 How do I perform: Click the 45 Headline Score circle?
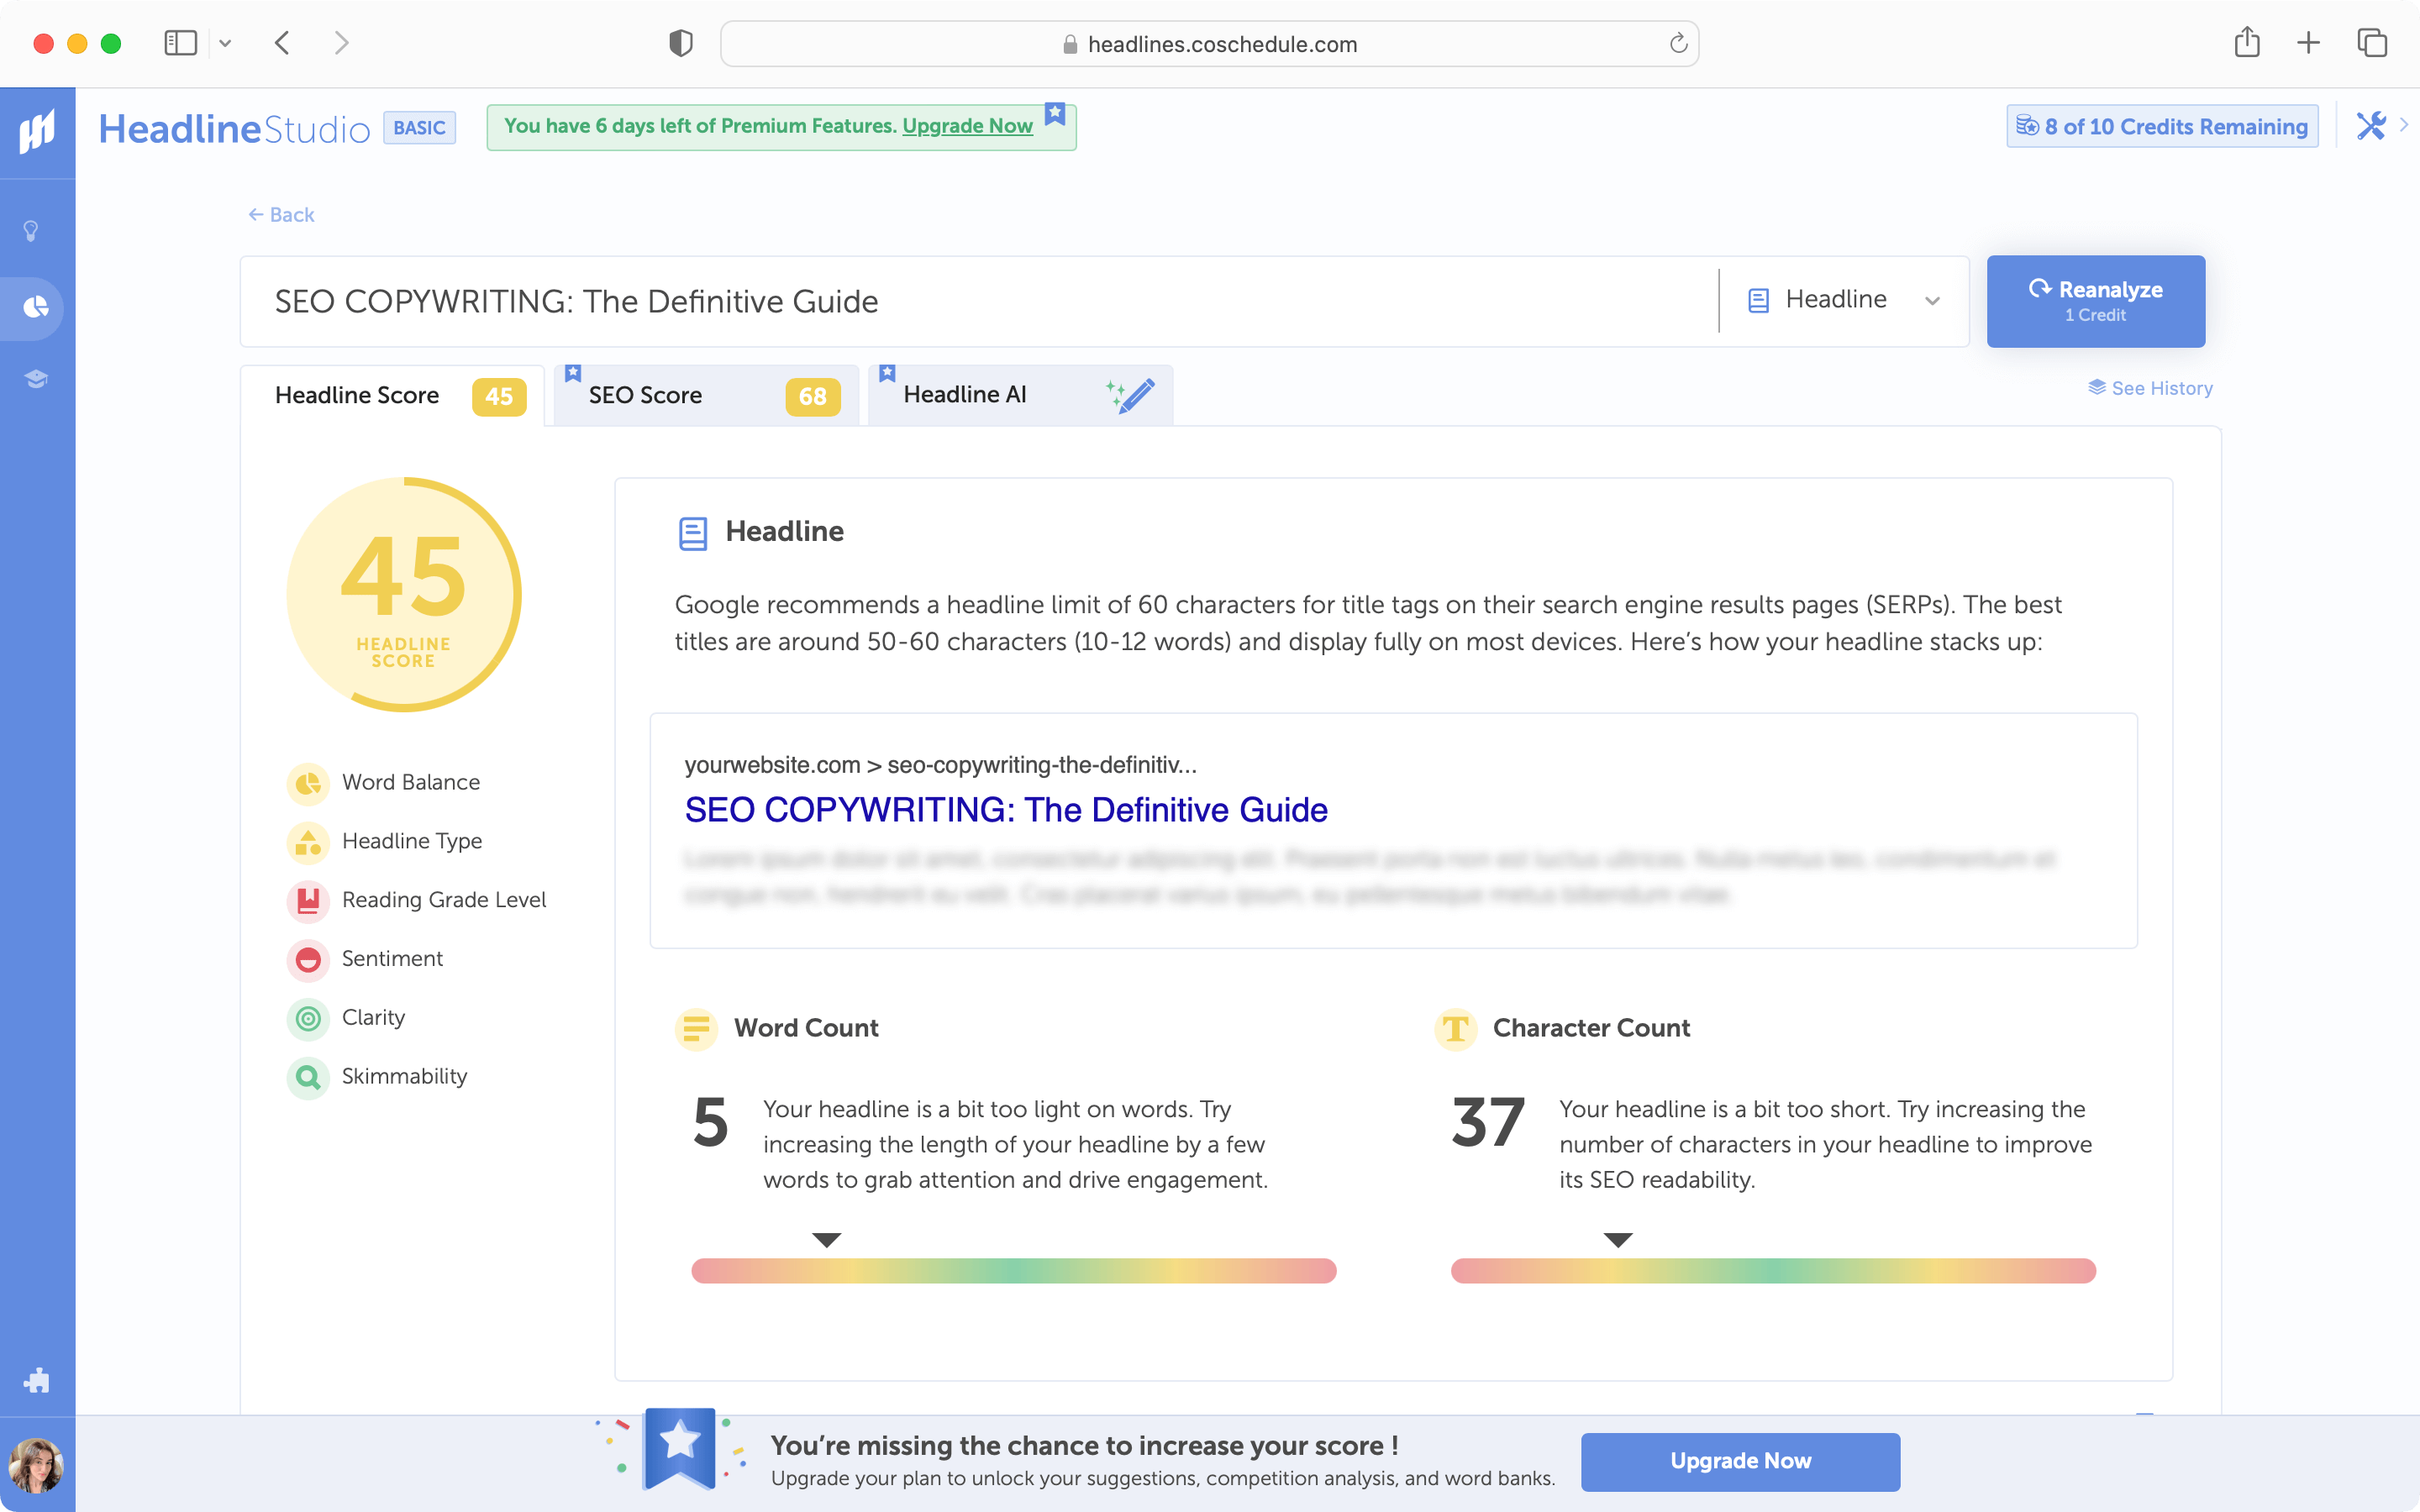[x=404, y=595]
